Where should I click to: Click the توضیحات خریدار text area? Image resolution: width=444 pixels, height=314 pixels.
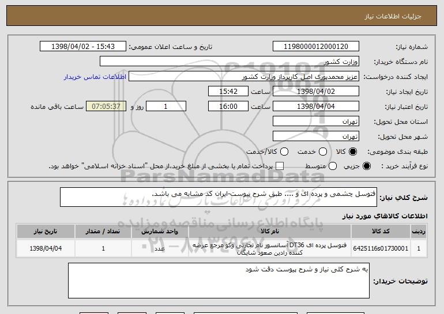[219, 281]
